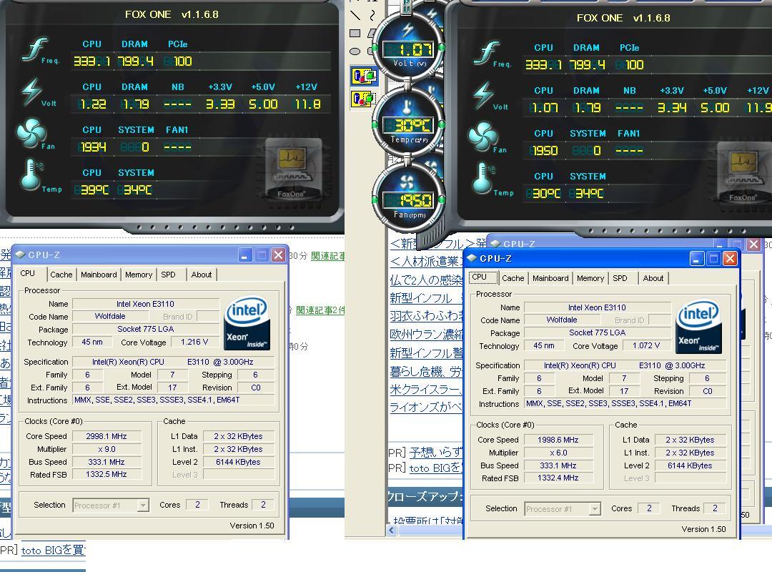The width and height of the screenshot is (772, 572).
Task: Click CPU volt reading 1.22 in Fox One
Action: click(x=92, y=104)
